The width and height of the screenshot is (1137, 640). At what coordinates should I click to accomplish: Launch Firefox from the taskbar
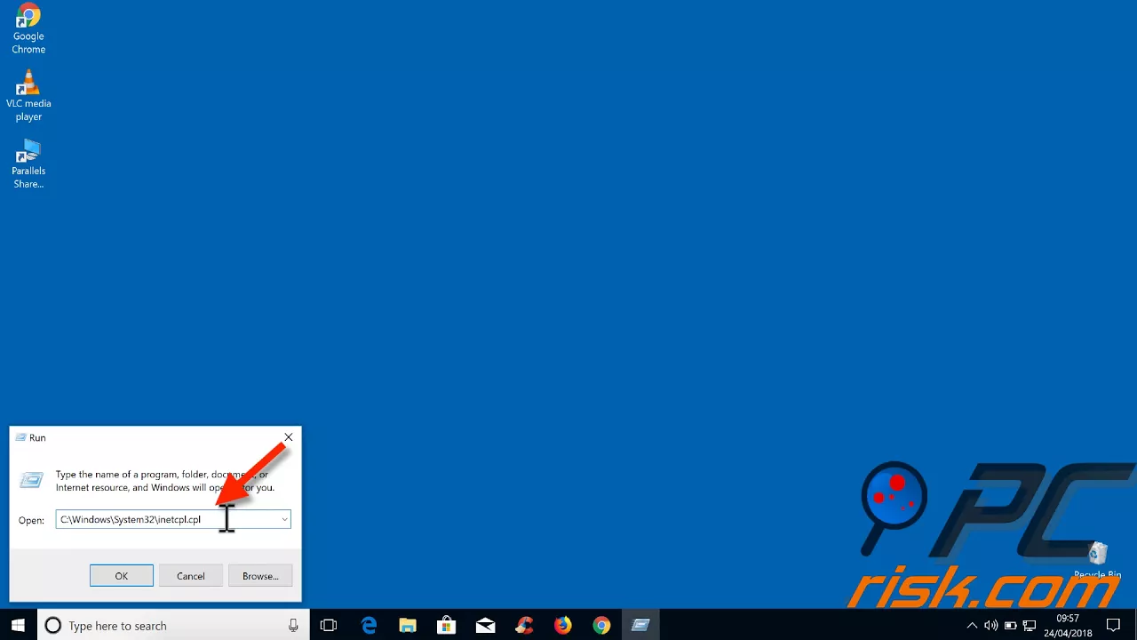point(563,626)
